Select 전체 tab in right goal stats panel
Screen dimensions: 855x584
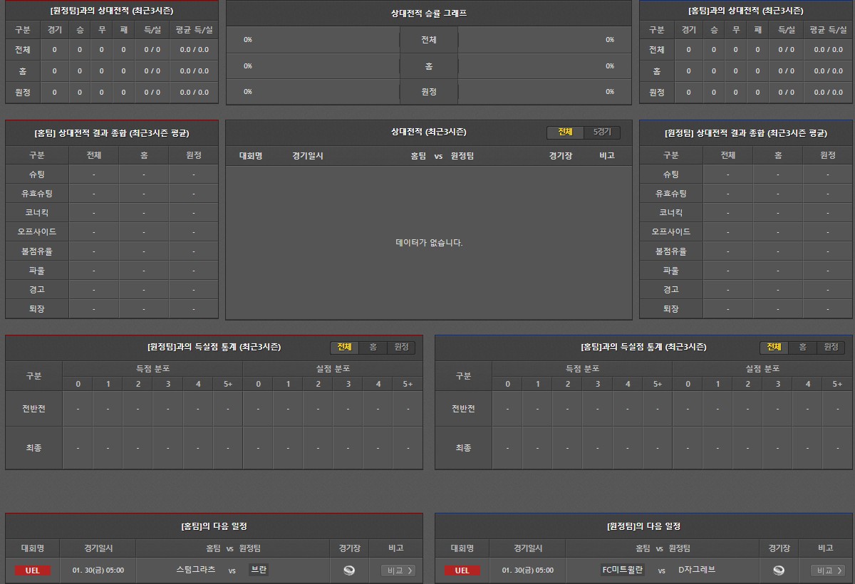774,347
